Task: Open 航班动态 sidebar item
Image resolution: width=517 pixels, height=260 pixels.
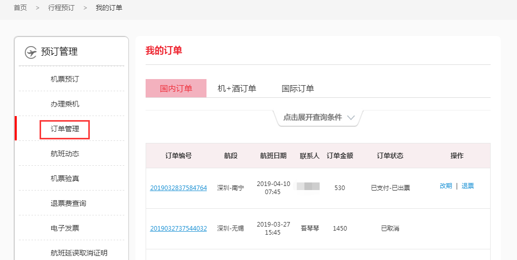Action: 65,154
